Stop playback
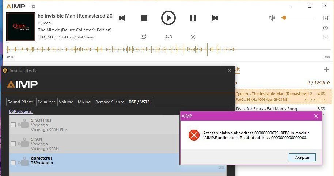This screenshot has height=176, width=334. (x=144, y=18)
